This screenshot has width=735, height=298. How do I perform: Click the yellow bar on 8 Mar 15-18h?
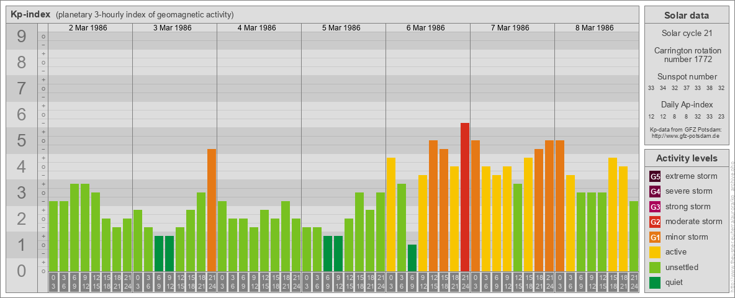(x=612, y=215)
